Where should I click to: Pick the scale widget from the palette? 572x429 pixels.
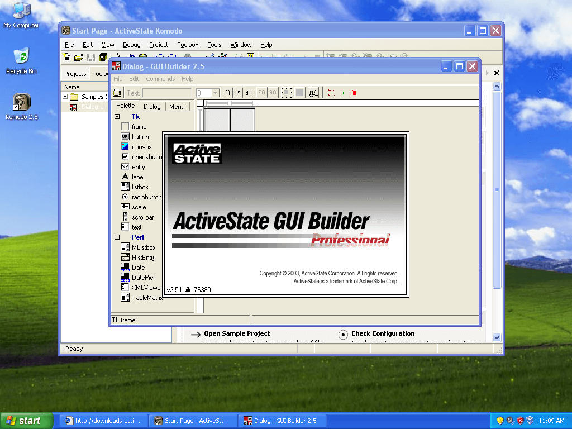pos(134,207)
